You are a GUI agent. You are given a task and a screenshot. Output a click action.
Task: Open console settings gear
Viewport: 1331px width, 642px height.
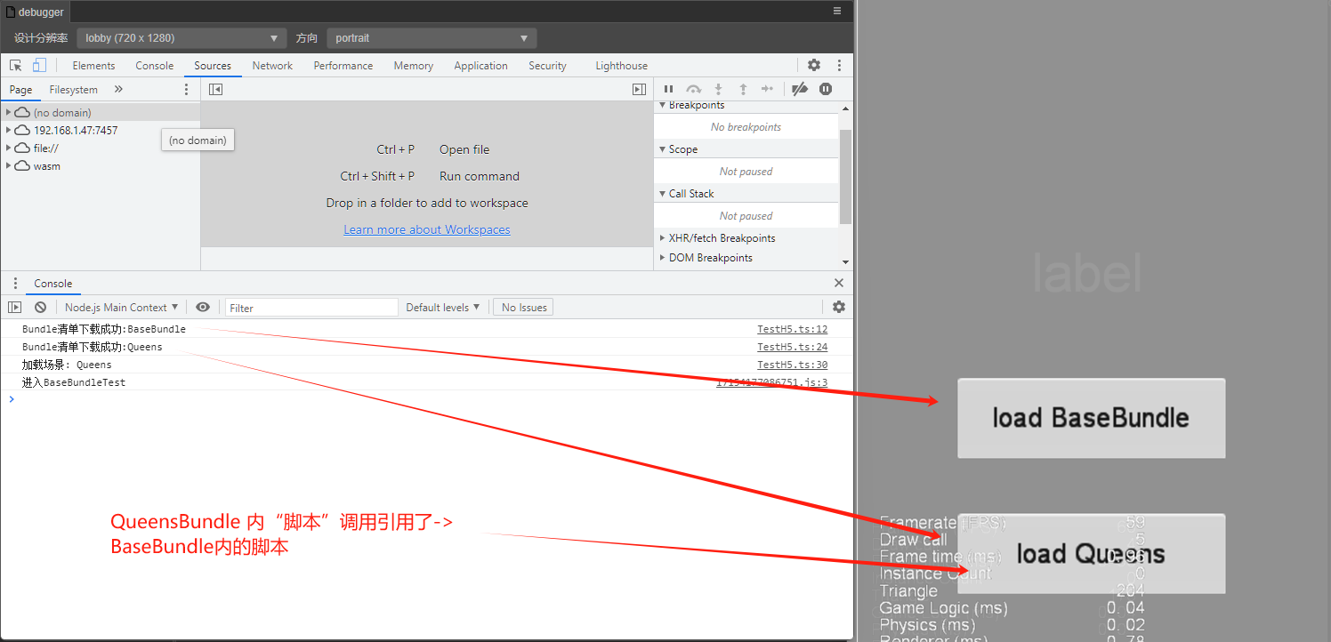[839, 307]
